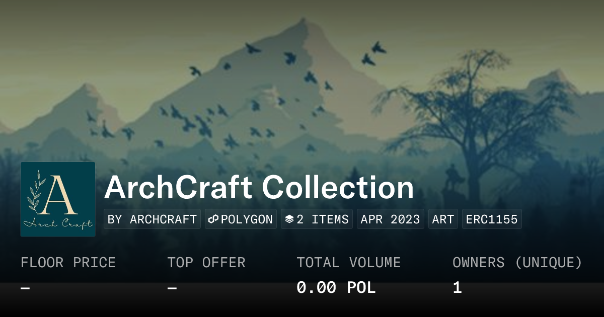Image resolution: width=604 pixels, height=317 pixels.
Task: Click the ERC1155 token standard tag
Action: (x=492, y=219)
